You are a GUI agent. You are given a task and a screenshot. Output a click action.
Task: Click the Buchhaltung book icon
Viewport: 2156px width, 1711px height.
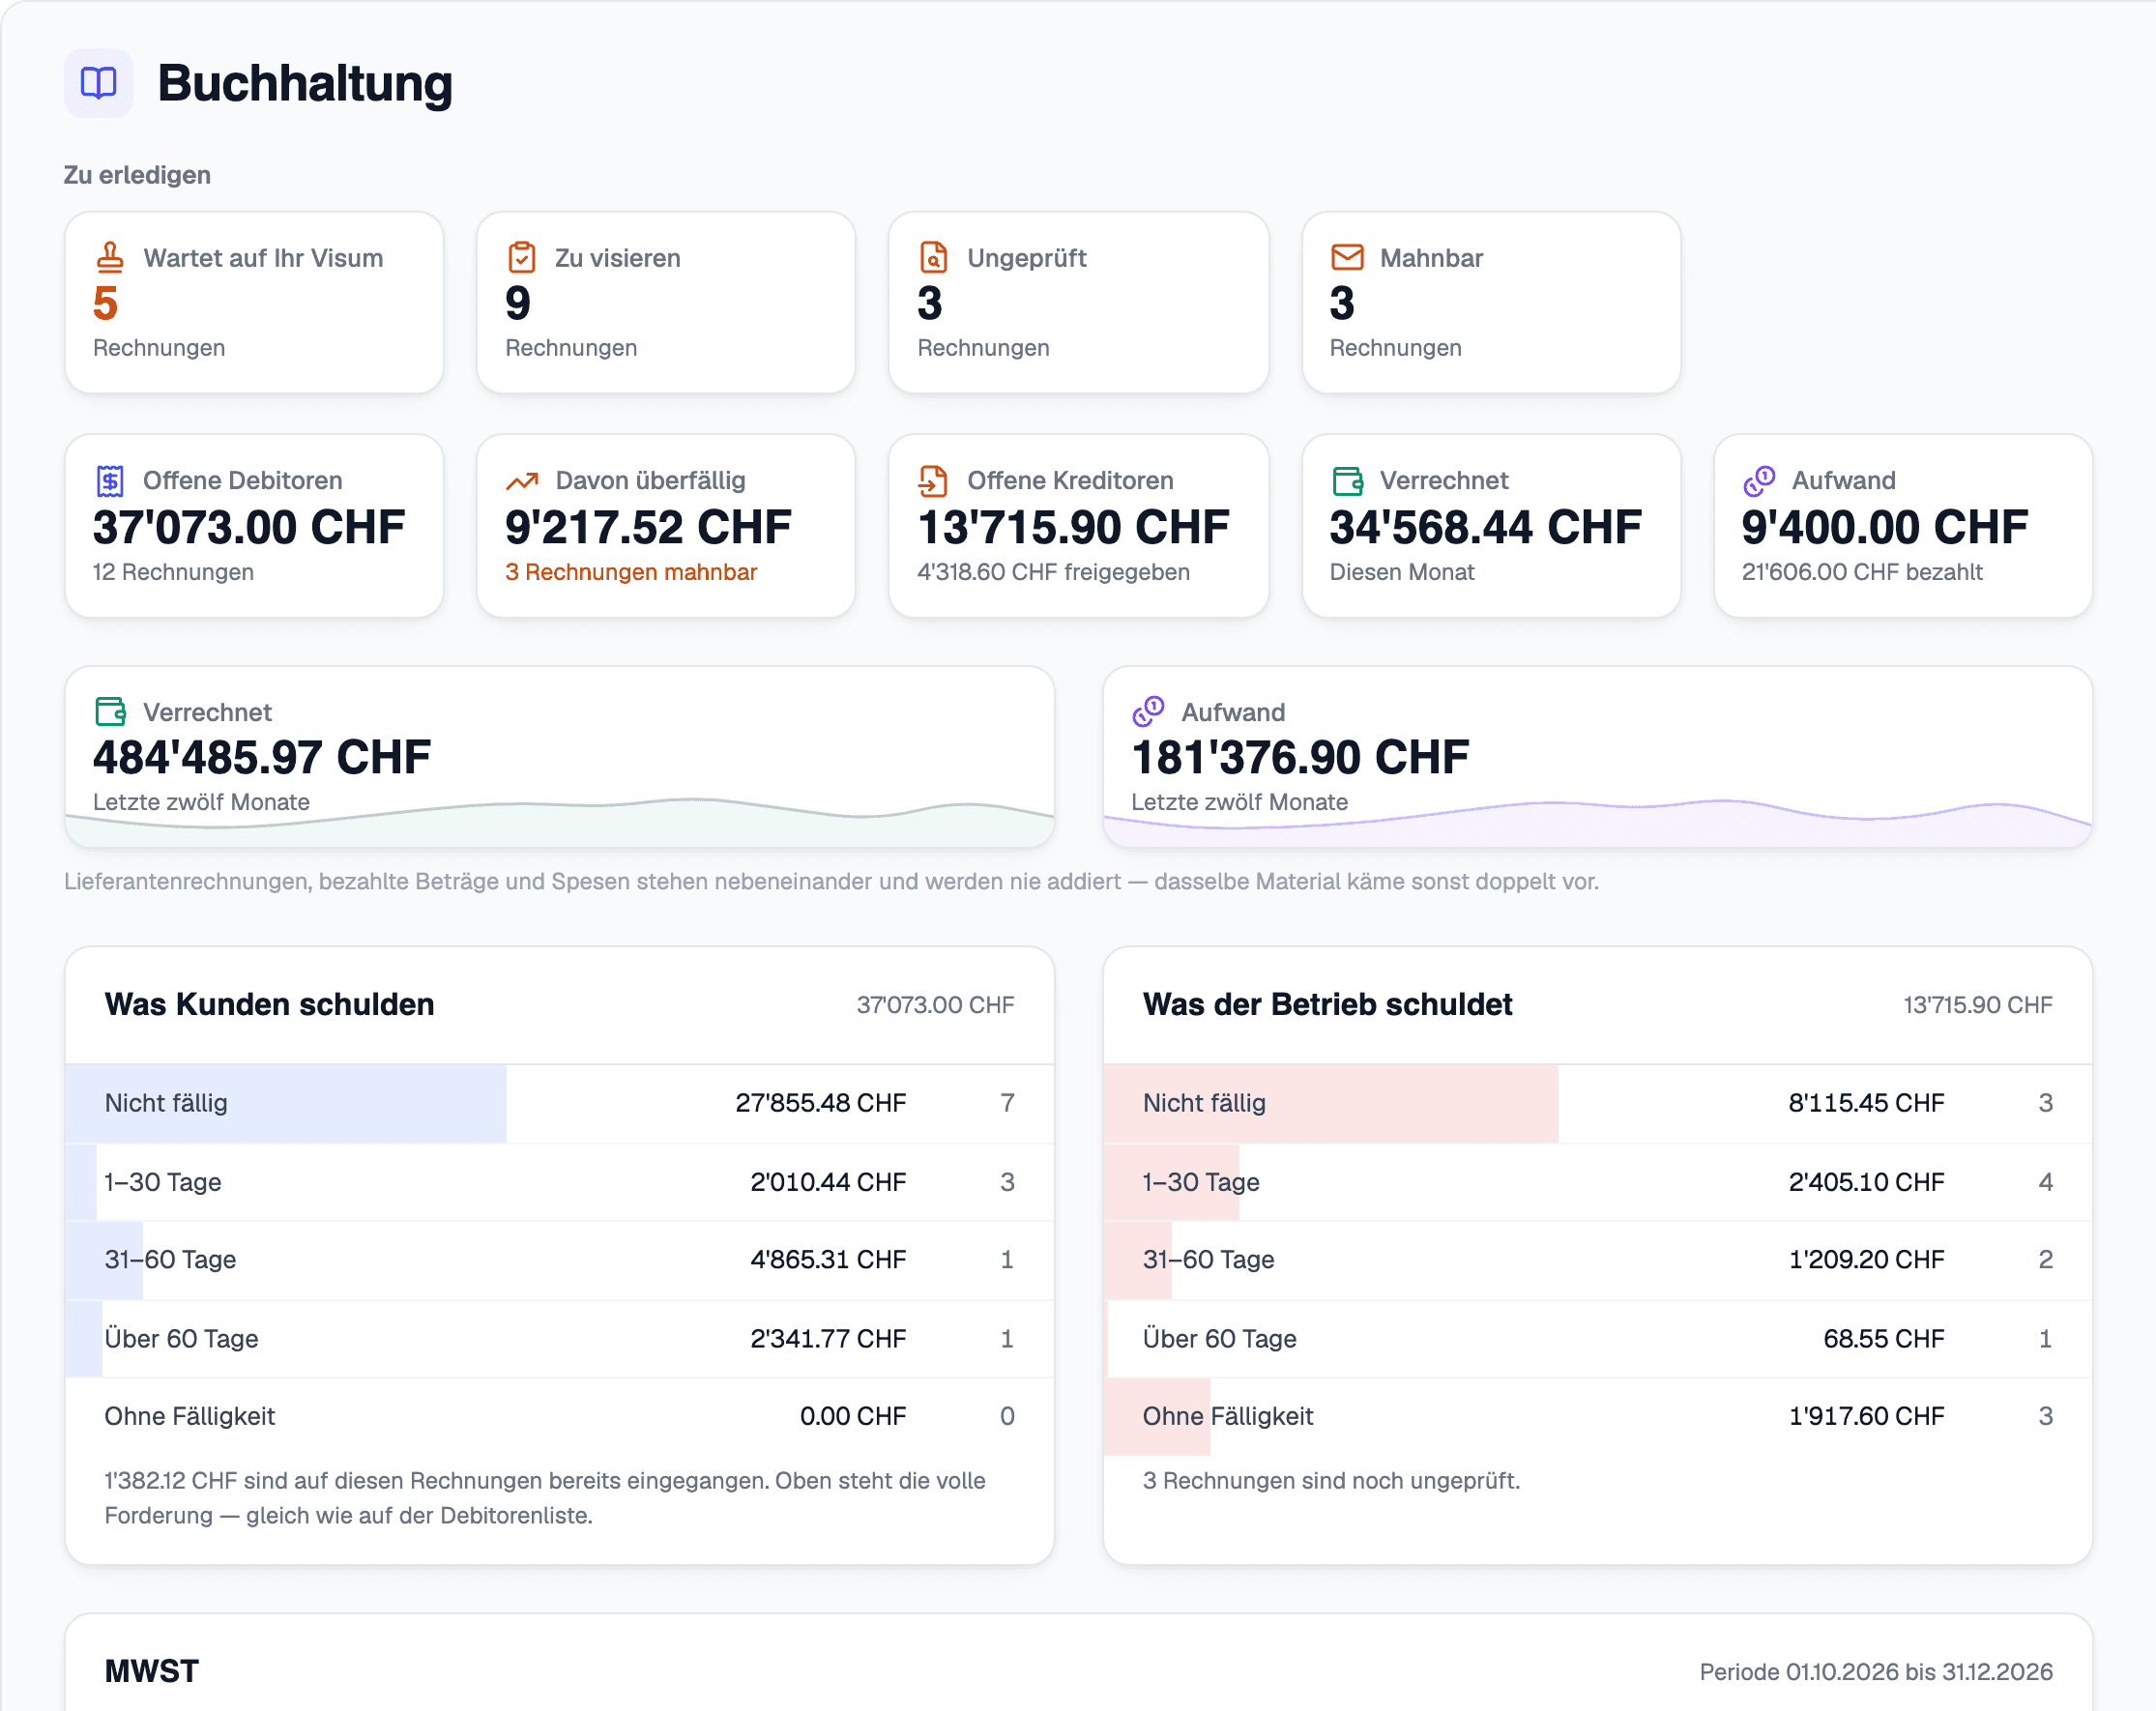point(98,83)
